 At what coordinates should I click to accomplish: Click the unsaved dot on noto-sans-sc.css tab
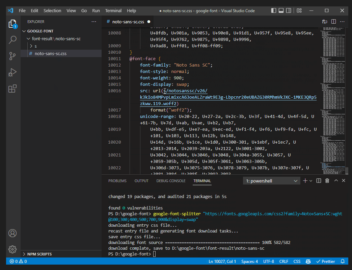point(149,22)
